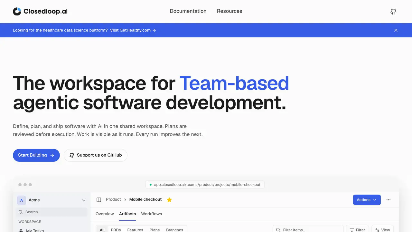Switch to the Overview tab
Image resolution: width=412 pixels, height=232 pixels.
pyautogui.click(x=105, y=214)
